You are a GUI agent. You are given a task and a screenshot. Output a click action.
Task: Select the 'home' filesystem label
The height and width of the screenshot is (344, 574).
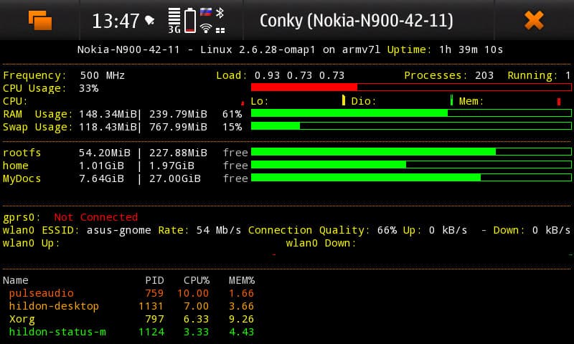click(x=15, y=166)
